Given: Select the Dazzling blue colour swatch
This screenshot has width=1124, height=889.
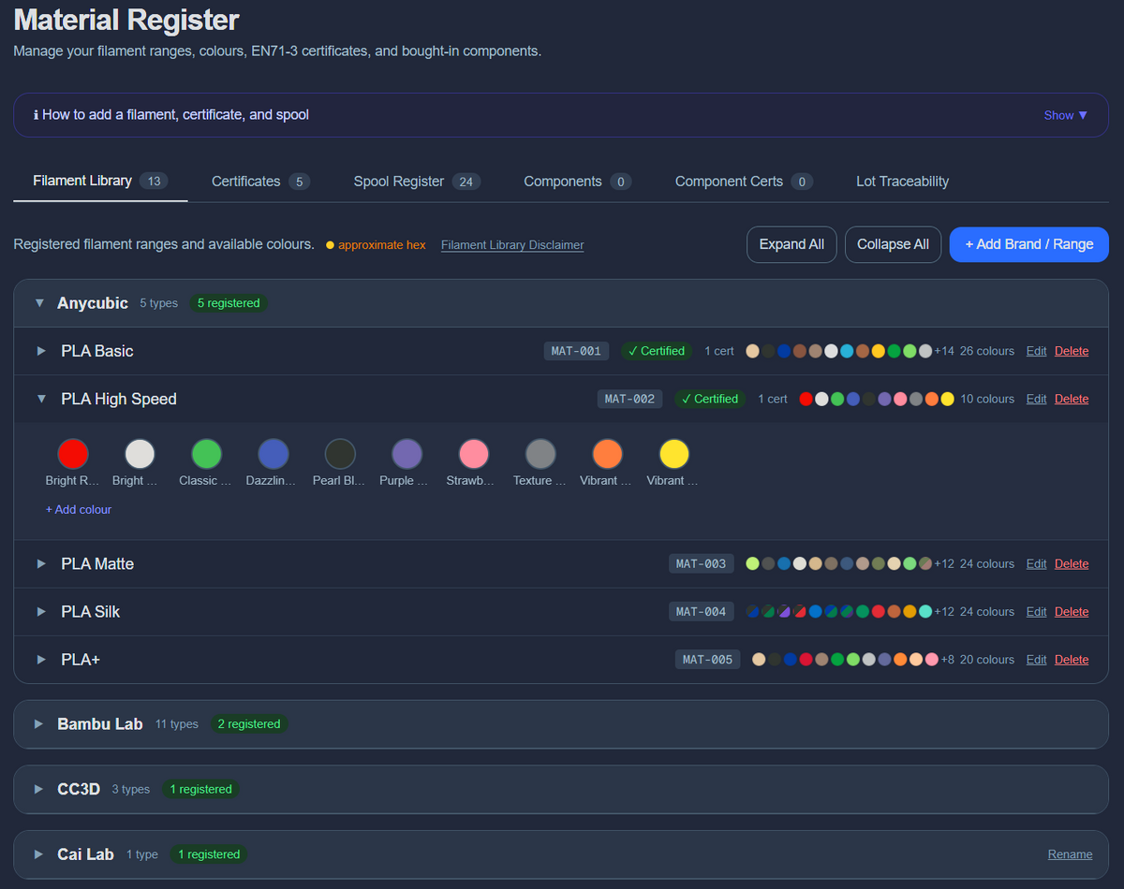Looking at the screenshot, I should click(274, 455).
